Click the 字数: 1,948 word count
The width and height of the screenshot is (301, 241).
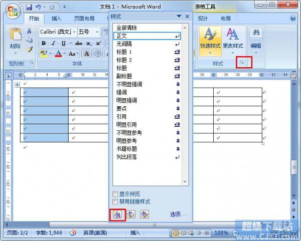click(x=49, y=233)
